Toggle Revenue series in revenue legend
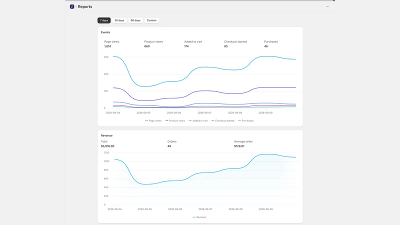400x225 pixels. (x=199, y=217)
